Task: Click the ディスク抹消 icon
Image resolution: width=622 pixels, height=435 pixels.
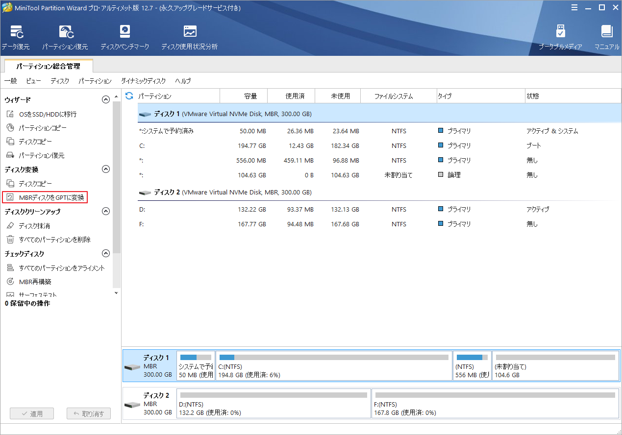Action: (x=10, y=226)
